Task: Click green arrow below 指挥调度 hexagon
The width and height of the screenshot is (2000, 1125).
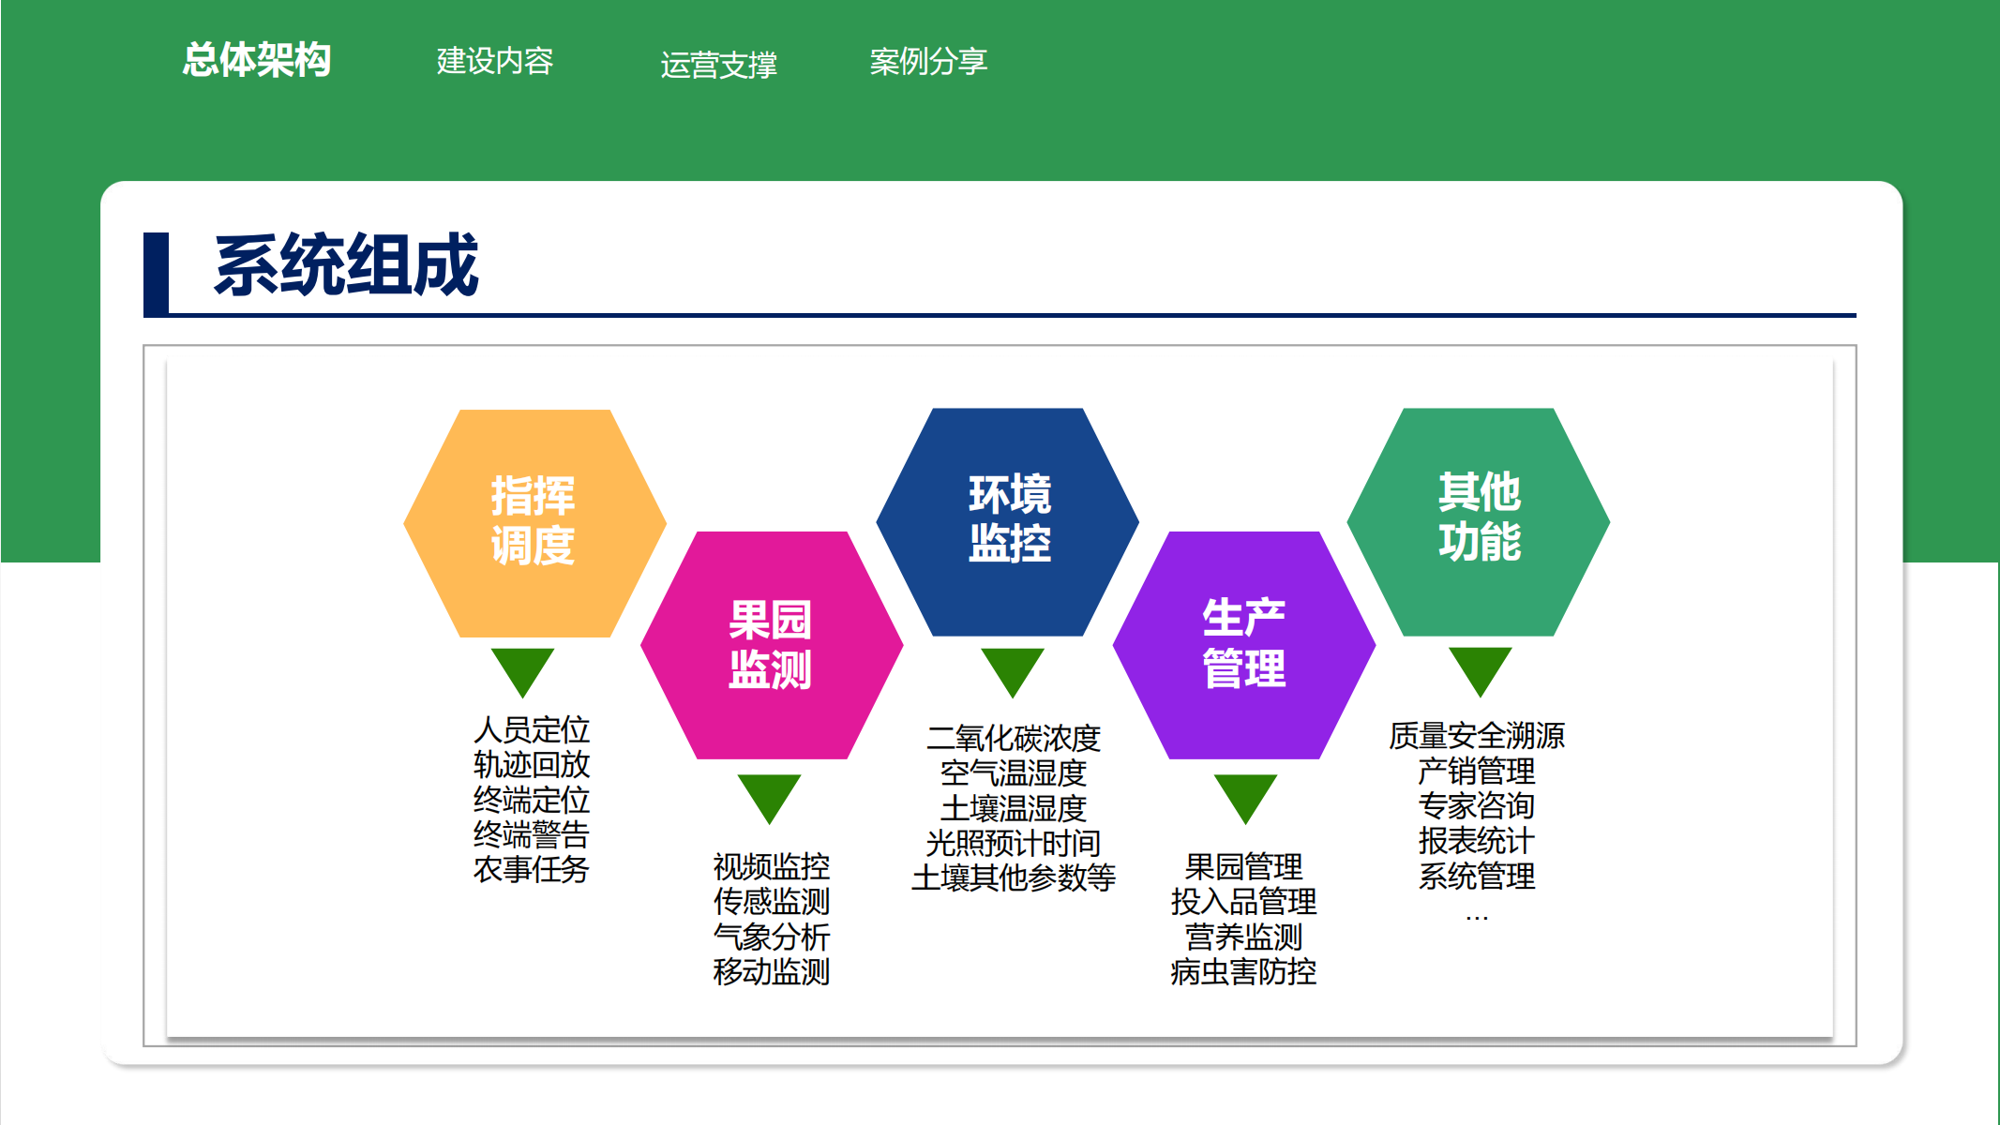Action: pos(522,669)
